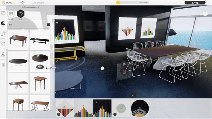The width and height of the screenshot is (212, 119).
Task: Select the tall wooden side table thumbnail
Action: (x=40, y=83)
